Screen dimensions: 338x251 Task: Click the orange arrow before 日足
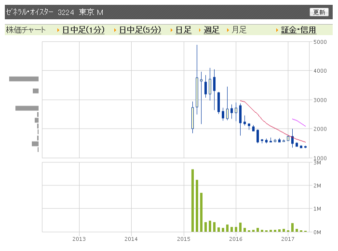click(172, 30)
